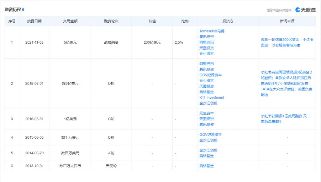Open the Temasek淡马锡 investor page
Viewport: 321px width, 182px height.
pos(212,31)
